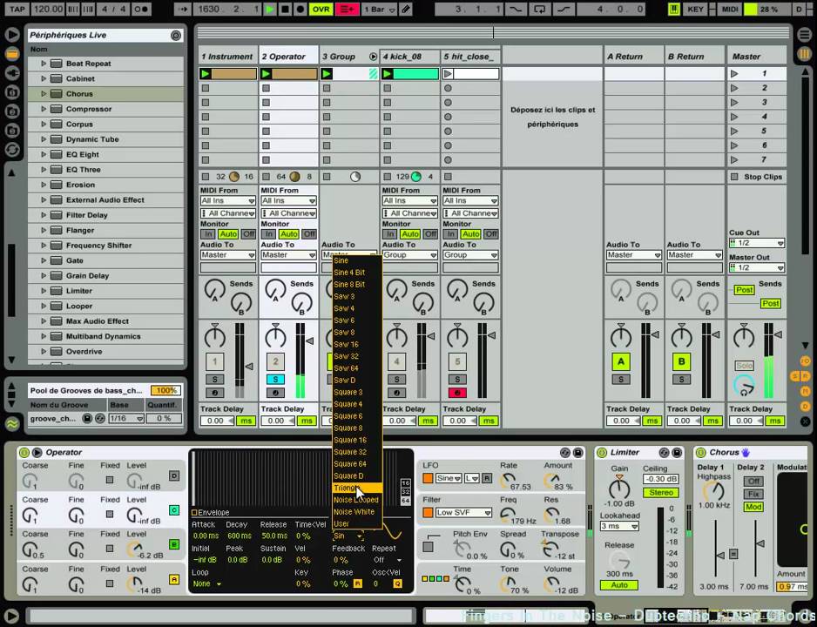Click the Limiter Stereo button
Screen dimensions: 817x627
pyautogui.click(x=661, y=493)
